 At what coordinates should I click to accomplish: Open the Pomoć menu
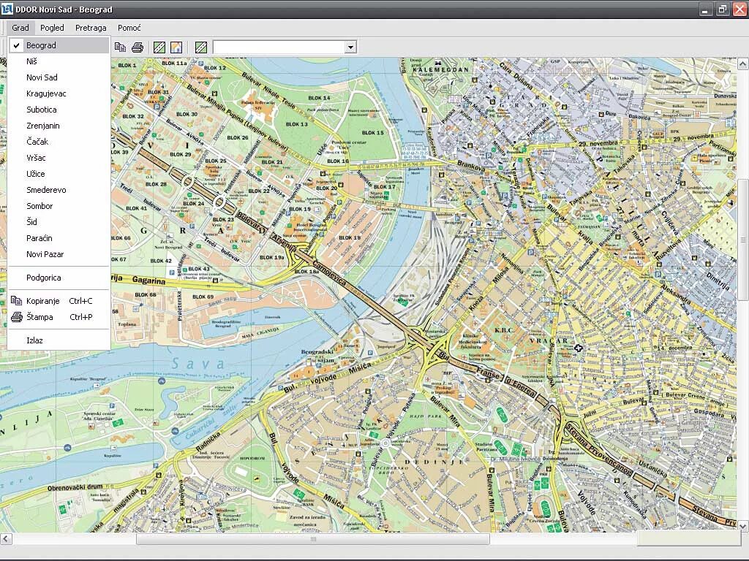(129, 28)
